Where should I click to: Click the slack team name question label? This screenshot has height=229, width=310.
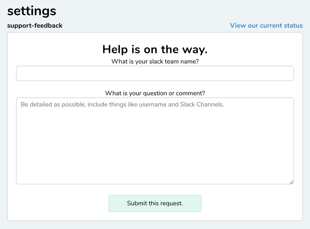(155, 61)
